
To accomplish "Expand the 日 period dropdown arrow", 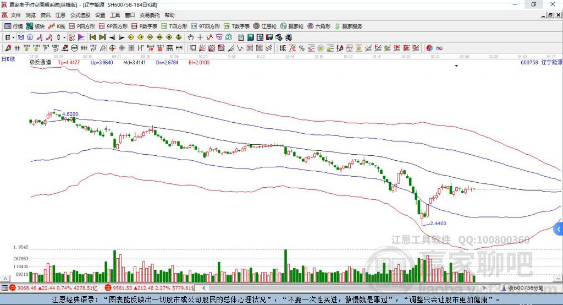I will coord(13,37).
